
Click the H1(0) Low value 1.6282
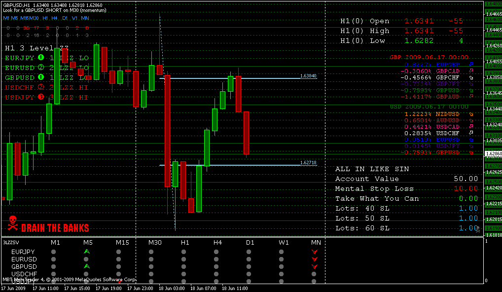tap(419, 40)
